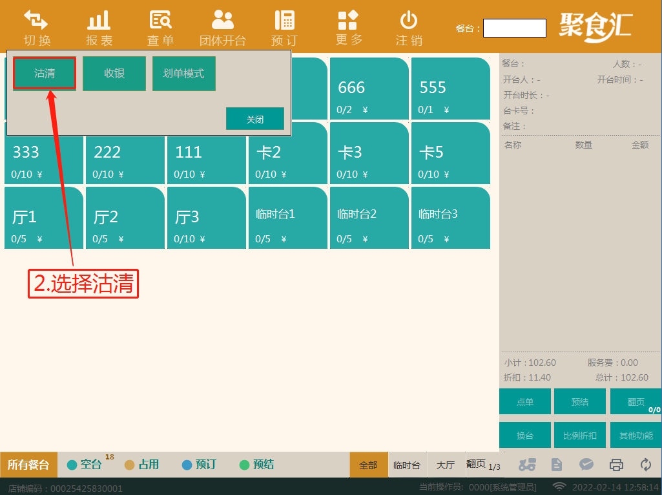Filter tables by 占用 status
662x495 pixels.
142,465
